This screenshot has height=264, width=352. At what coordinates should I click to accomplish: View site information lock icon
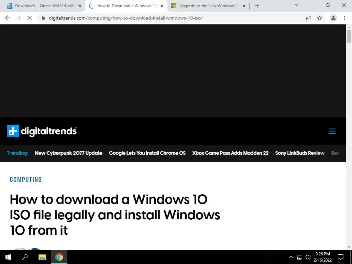click(43, 18)
